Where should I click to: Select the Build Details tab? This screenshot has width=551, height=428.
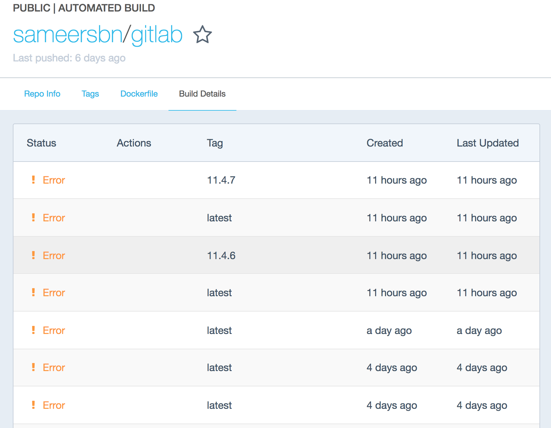(202, 94)
